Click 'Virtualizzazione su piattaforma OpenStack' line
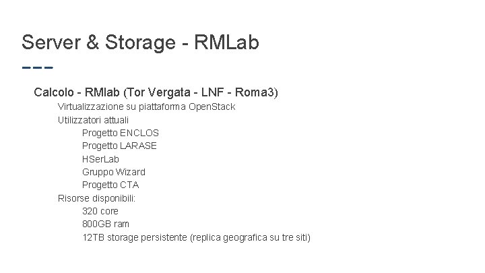This screenshot has width=485, height=273. tap(146, 107)
